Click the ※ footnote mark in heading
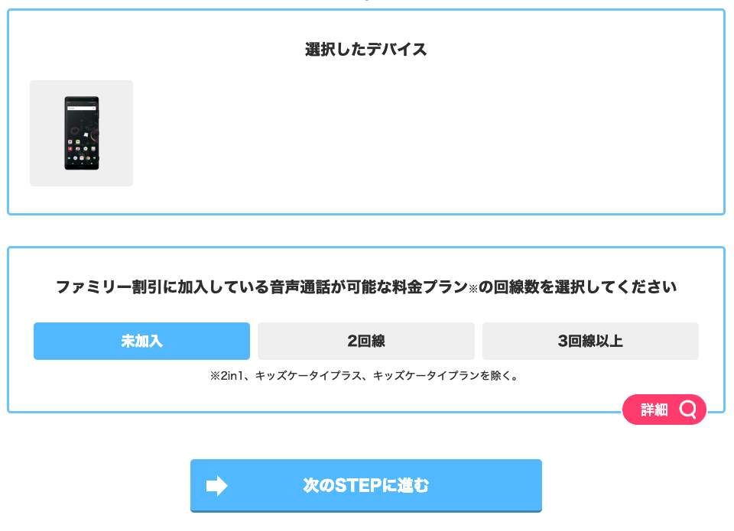The height and width of the screenshot is (531, 734). click(x=473, y=289)
